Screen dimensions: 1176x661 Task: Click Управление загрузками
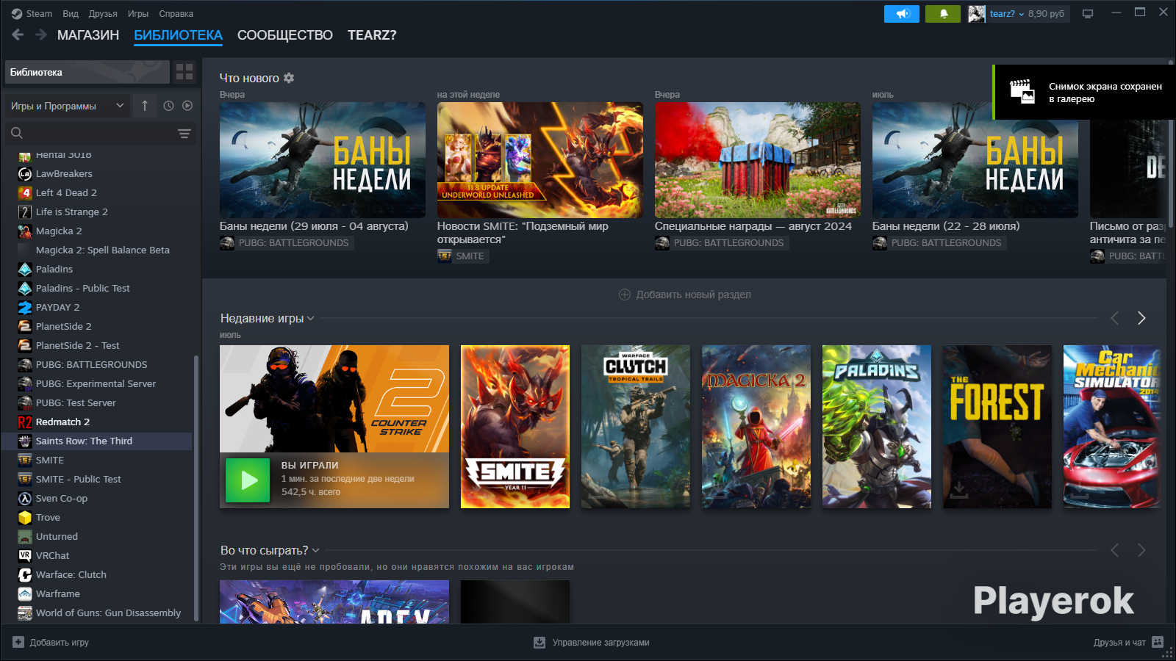click(592, 643)
